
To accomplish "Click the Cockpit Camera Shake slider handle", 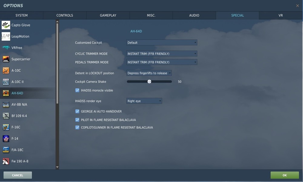I will coord(149,82).
